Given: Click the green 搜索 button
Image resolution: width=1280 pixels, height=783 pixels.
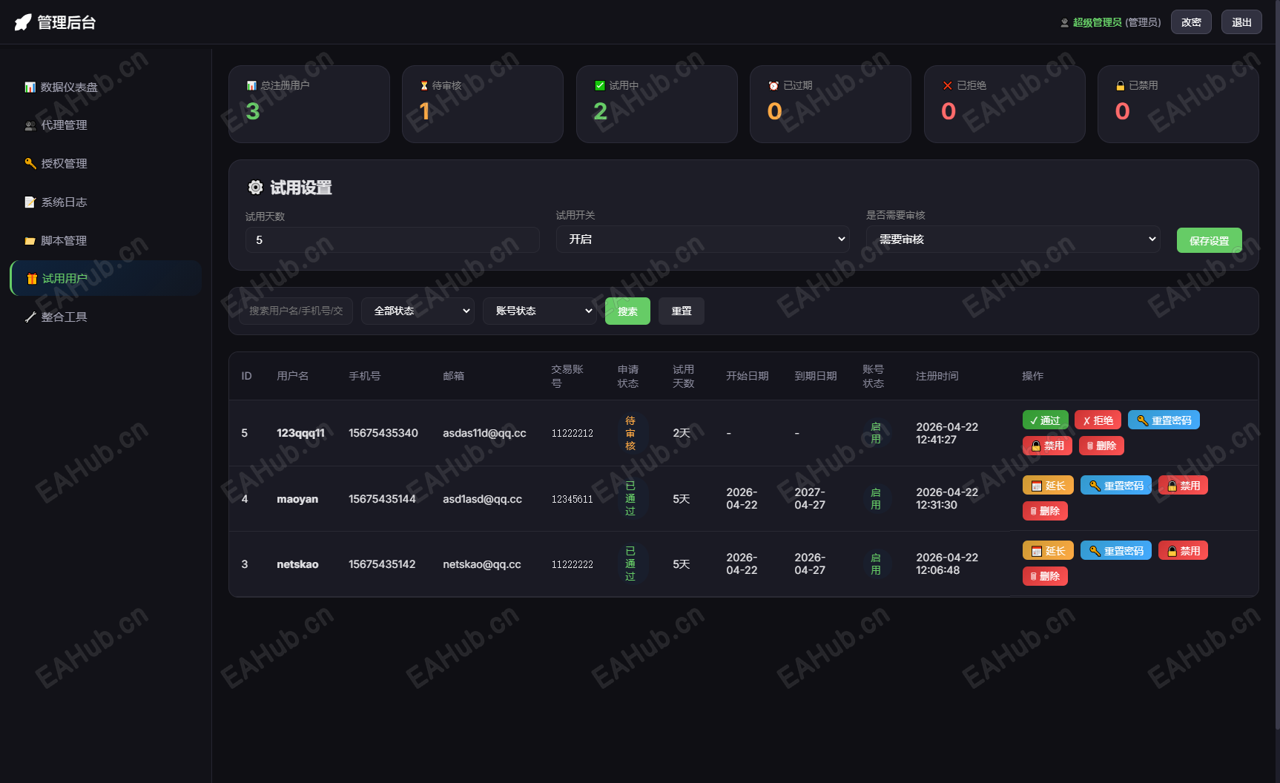Looking at the screenshot, I should click(x=627, y=311).
